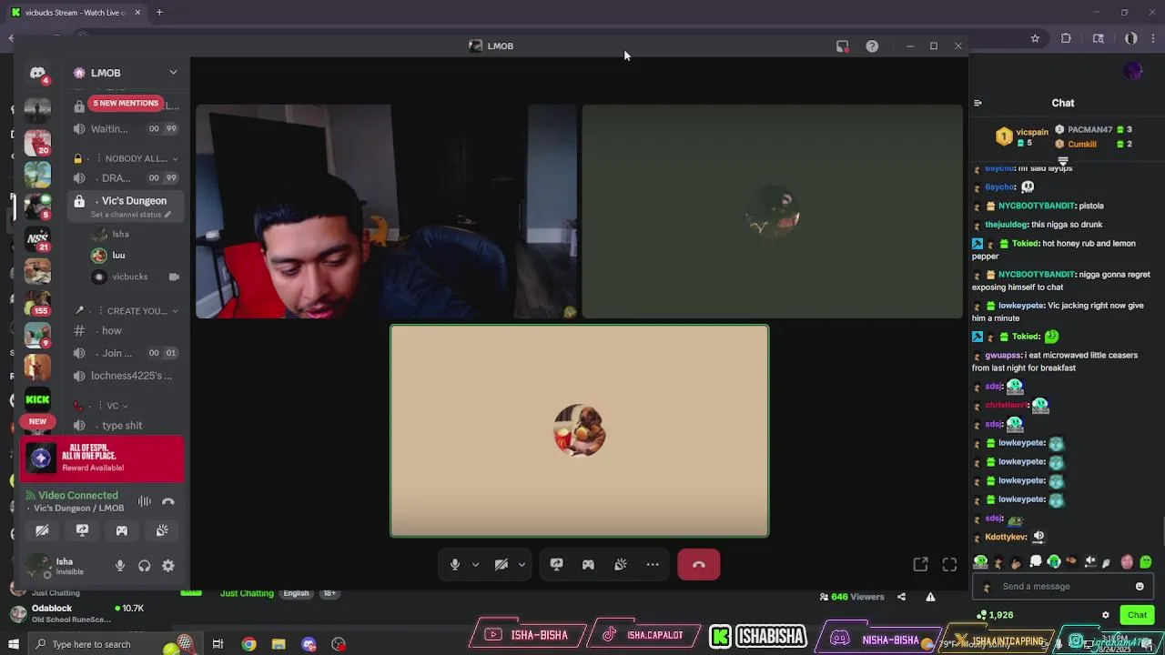This screenshot has width=1165, height=655.
Task: Open Discord user settings gear
Action: coord(168,566)
